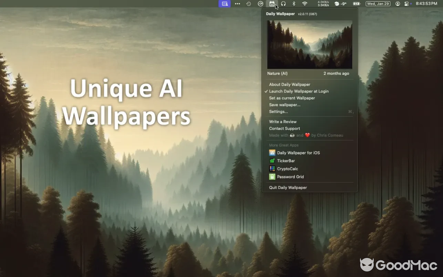Open the Wi-Fi status icon
Viewport: 443px width, 277px height.
click(305, 4)
